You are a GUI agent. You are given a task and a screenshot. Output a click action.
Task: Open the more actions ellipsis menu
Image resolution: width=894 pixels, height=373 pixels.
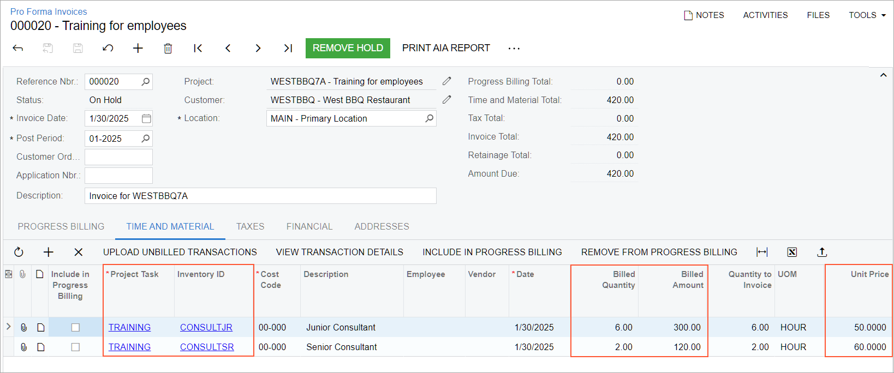tap(514, 49)
